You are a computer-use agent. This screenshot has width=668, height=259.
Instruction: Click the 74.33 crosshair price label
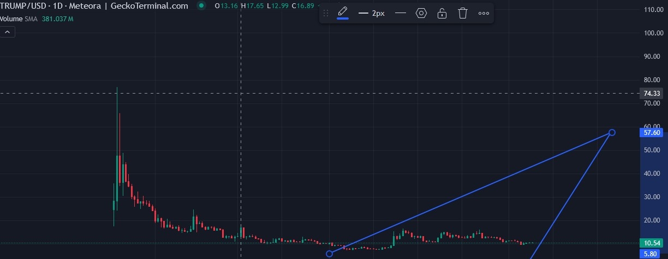(653, 94)
